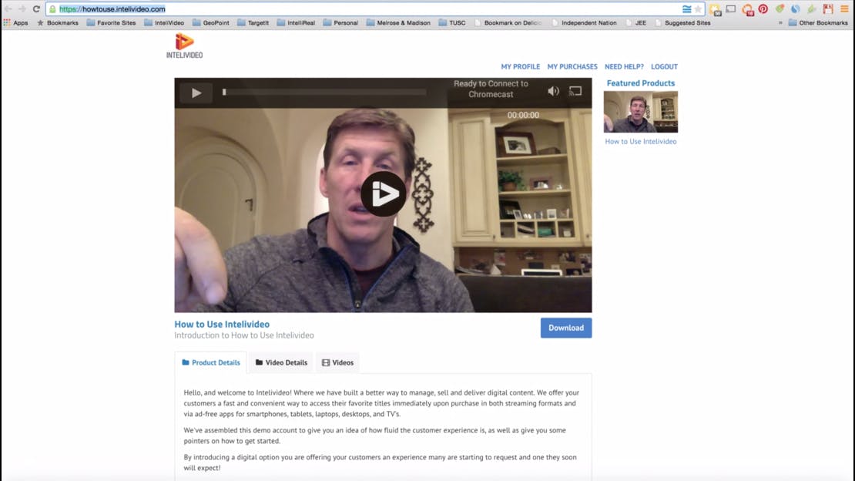Image resolution: width=855 pixels, height=481 pixels.
Task: Open the Melrose & Madison bookmark folder
Action: coord(398,23)
